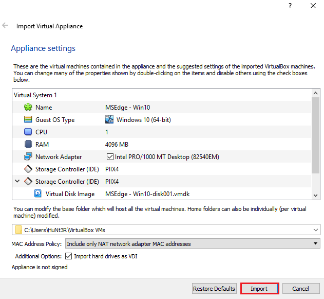Screen dimensions: 324x299
Task: Click the Appliance is not signed text
Action: [40, 267]
